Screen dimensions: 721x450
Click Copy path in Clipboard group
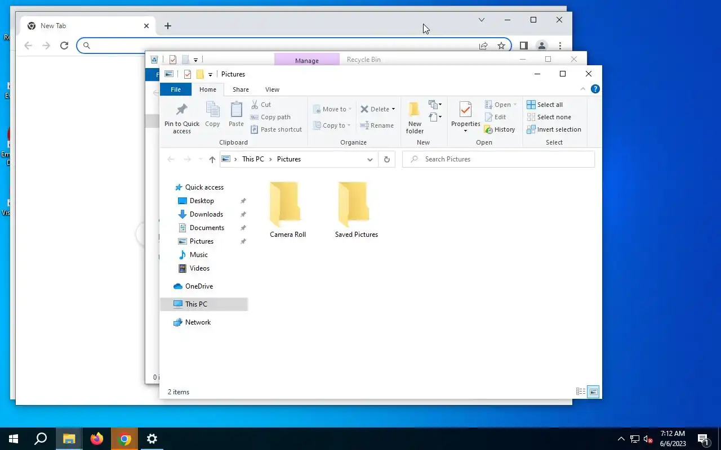(270, 117)
